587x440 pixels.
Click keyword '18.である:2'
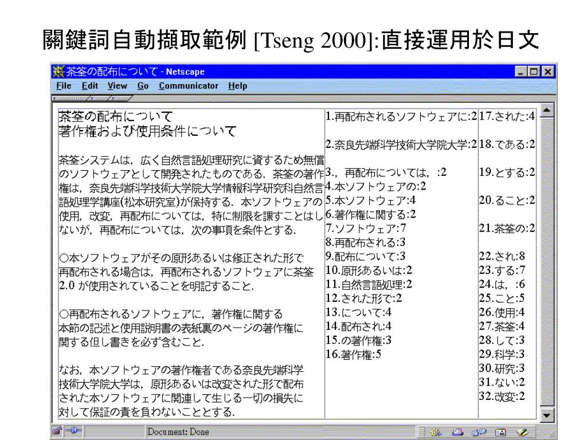(x=507, y=144)
